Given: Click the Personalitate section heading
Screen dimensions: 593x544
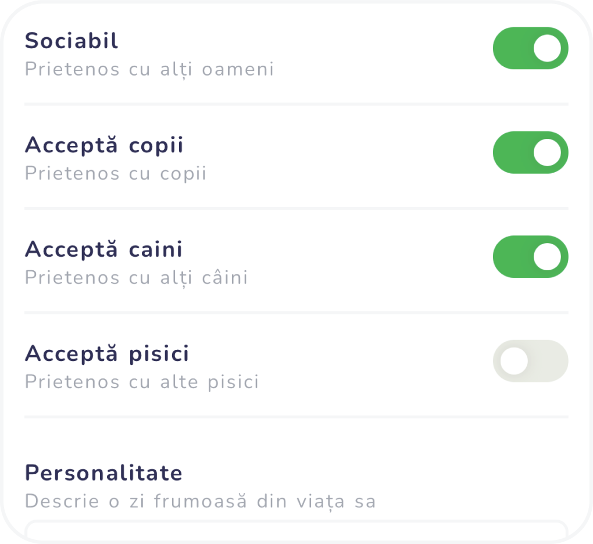Looking at the screenshot, I should point(103,473).
